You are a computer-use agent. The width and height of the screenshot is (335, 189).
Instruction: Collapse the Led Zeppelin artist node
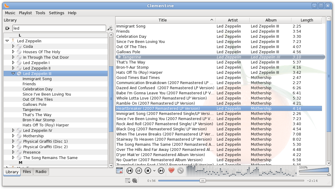pos(7,41)
